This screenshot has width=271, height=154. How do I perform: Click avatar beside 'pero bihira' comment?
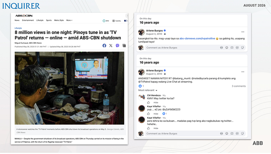click(x=142, y=120)
